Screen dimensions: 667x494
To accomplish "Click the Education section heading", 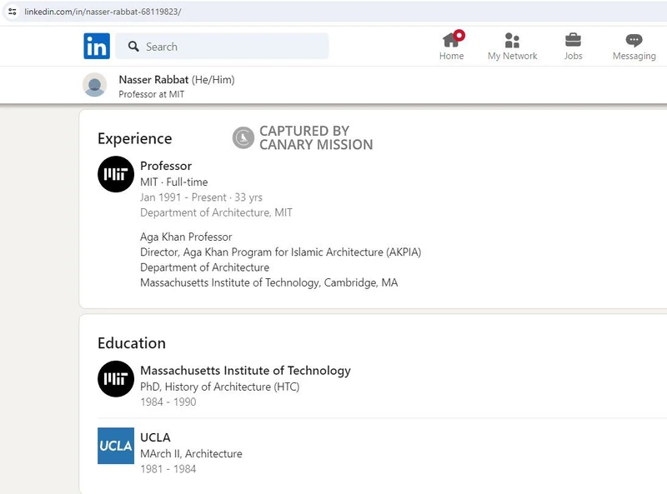I will 132,343.
